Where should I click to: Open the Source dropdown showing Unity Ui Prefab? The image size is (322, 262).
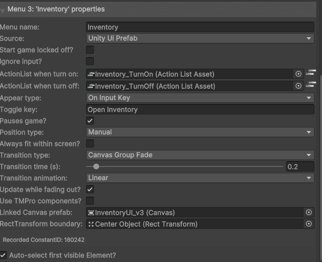[x=200, y=38]
